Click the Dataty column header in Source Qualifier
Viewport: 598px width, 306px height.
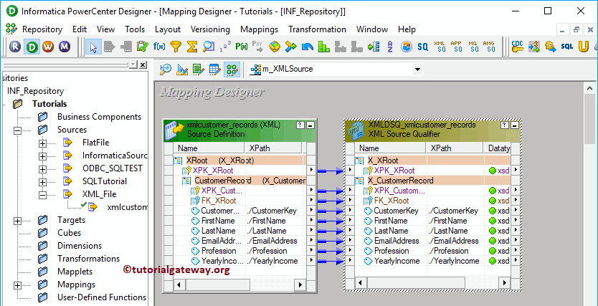click(x=498, y=148)
